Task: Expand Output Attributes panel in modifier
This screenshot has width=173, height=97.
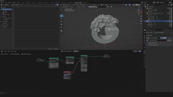Action: coord(152,43)
